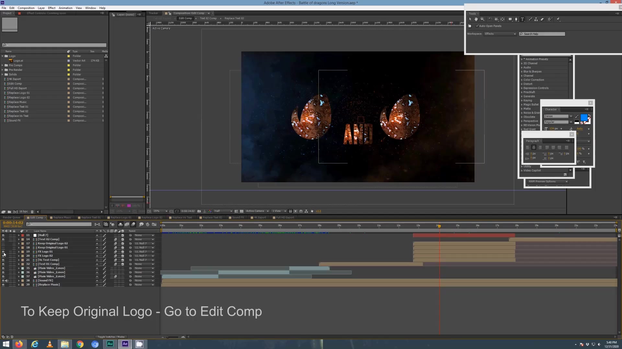Open the Graph Editor icon
Image resolution: width=622 pixels, height=349 pixels.
pyautogui.click(x=154, y=224)
